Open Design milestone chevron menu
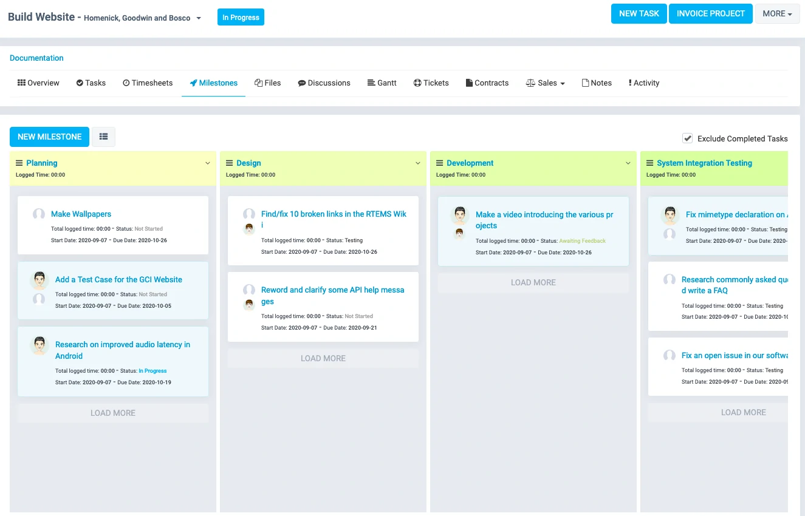805x516 pixels. pos(418,163)
